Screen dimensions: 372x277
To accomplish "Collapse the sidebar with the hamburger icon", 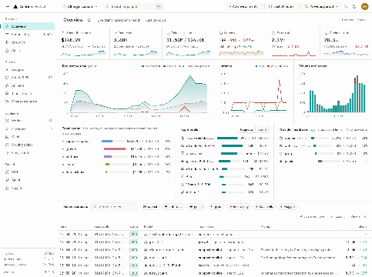I will point(8,6).
